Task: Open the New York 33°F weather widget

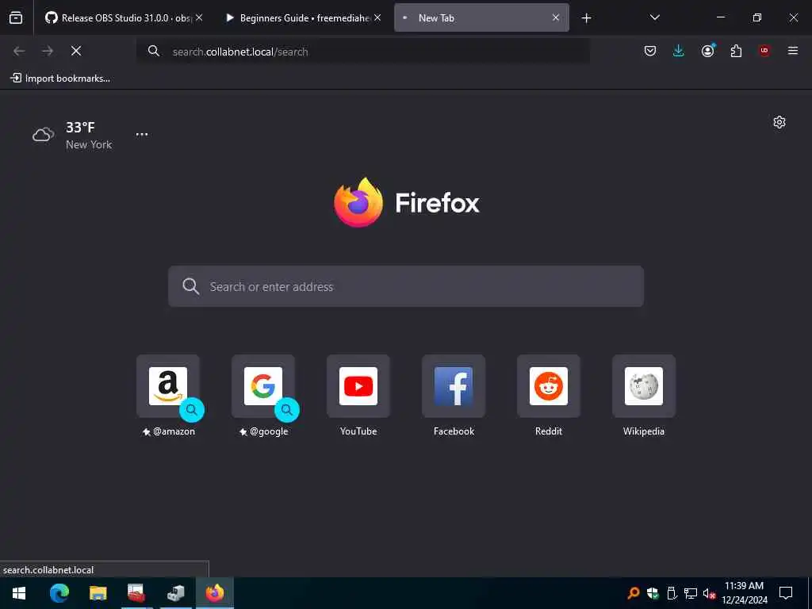Action: point(72,135)
